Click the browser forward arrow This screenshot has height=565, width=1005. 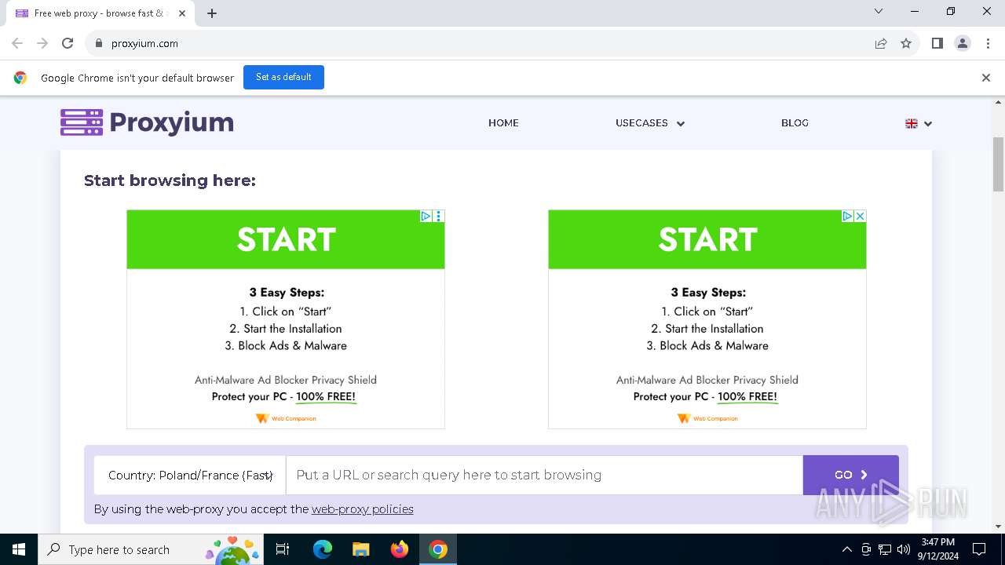(42, 43)
